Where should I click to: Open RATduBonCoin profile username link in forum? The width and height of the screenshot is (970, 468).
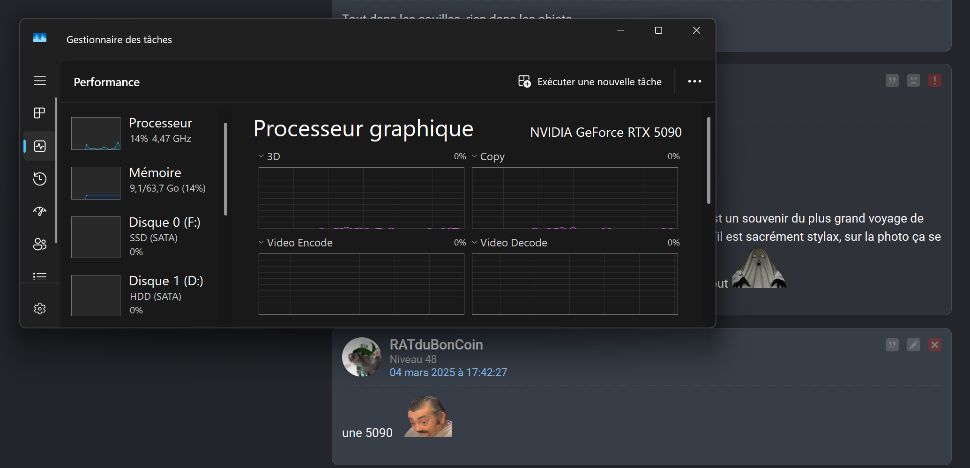tap(436, 345)
